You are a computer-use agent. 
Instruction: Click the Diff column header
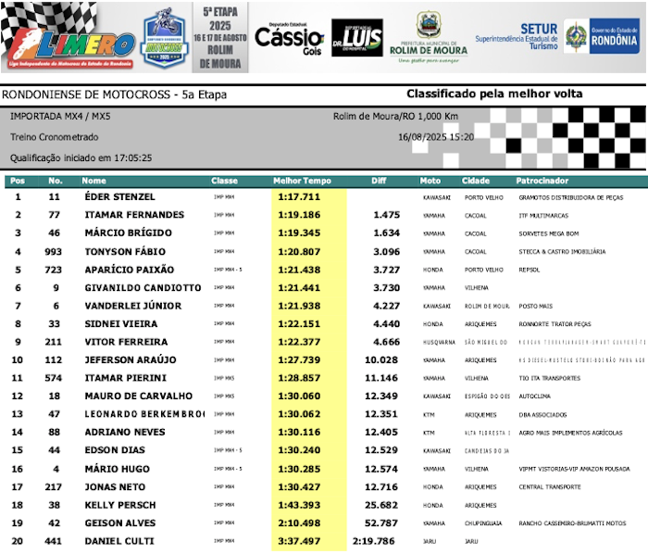(x=379, y=181)
